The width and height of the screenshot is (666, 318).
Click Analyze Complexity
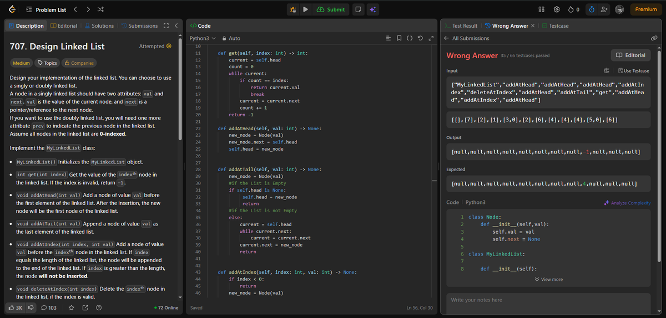coord(627,203)
